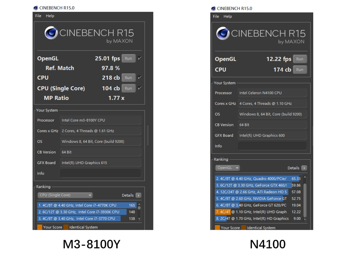Select ranking row GeForce GTX 460
349x262 pixels.
(x=258, y=185)
